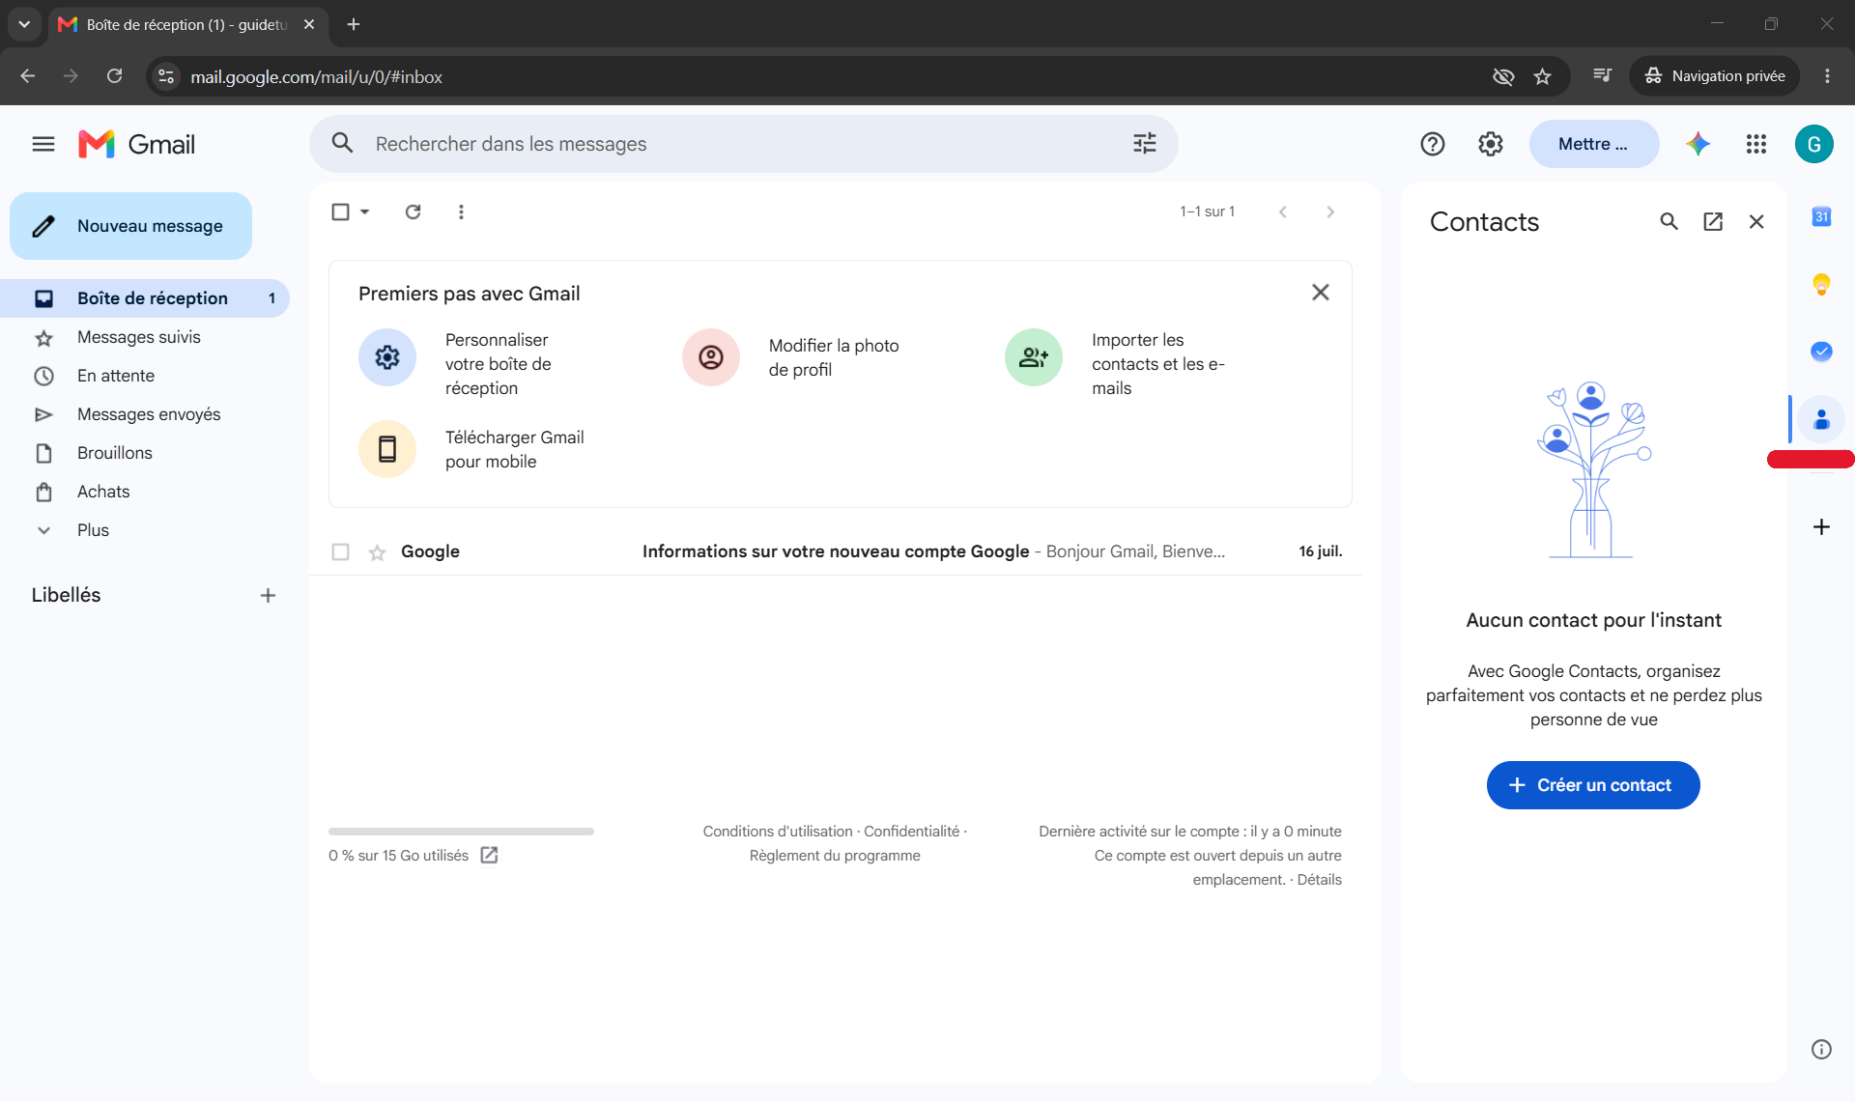Click the info icon at bottom right
The width and height of the screenshot is (1855, 1101).
click(1821, 1050)
